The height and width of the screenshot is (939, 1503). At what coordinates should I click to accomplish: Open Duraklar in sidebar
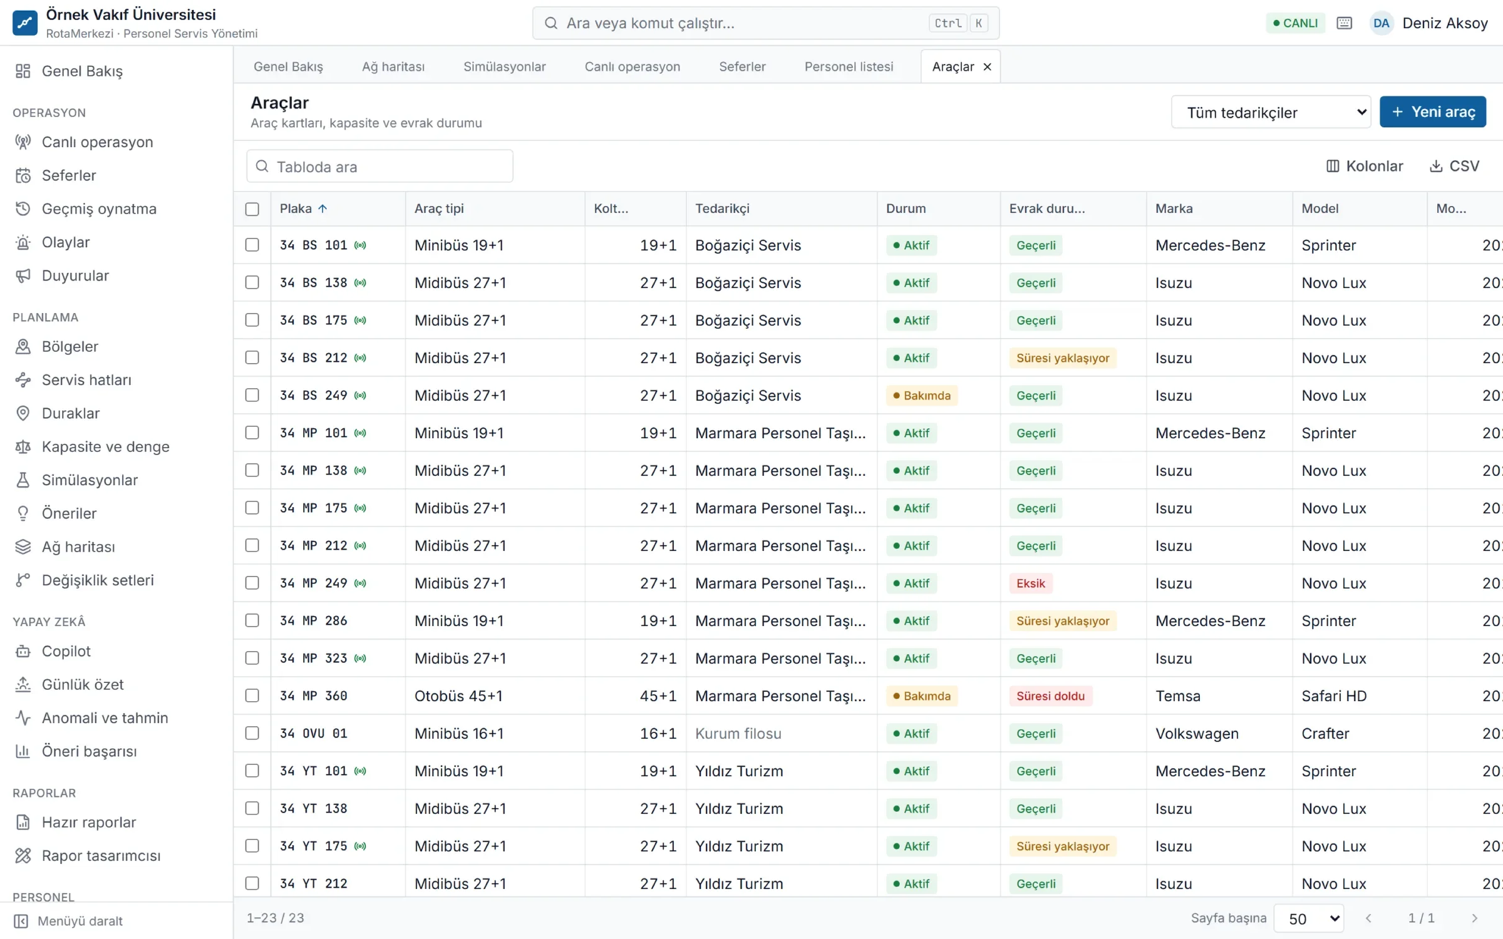pyautogui.click(x=116, y=413)
